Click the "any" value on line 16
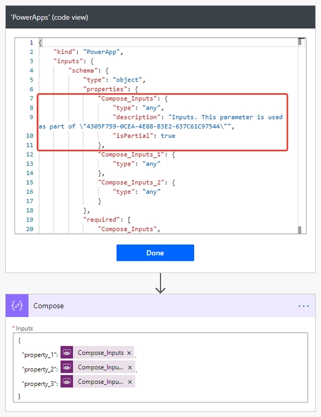Viewport: 321px width, 417px height. pos(151,192)
